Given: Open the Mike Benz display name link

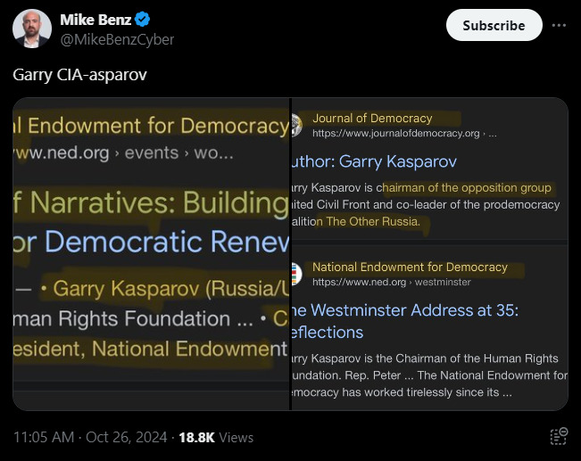Looking at the screenshot, I should click(95, 21).
